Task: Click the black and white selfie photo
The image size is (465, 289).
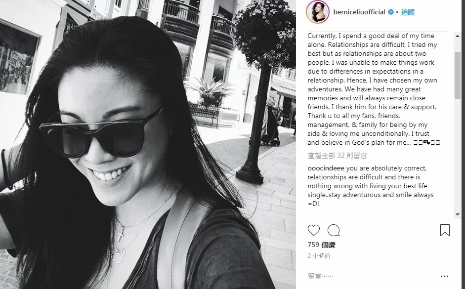Action: 148,144
